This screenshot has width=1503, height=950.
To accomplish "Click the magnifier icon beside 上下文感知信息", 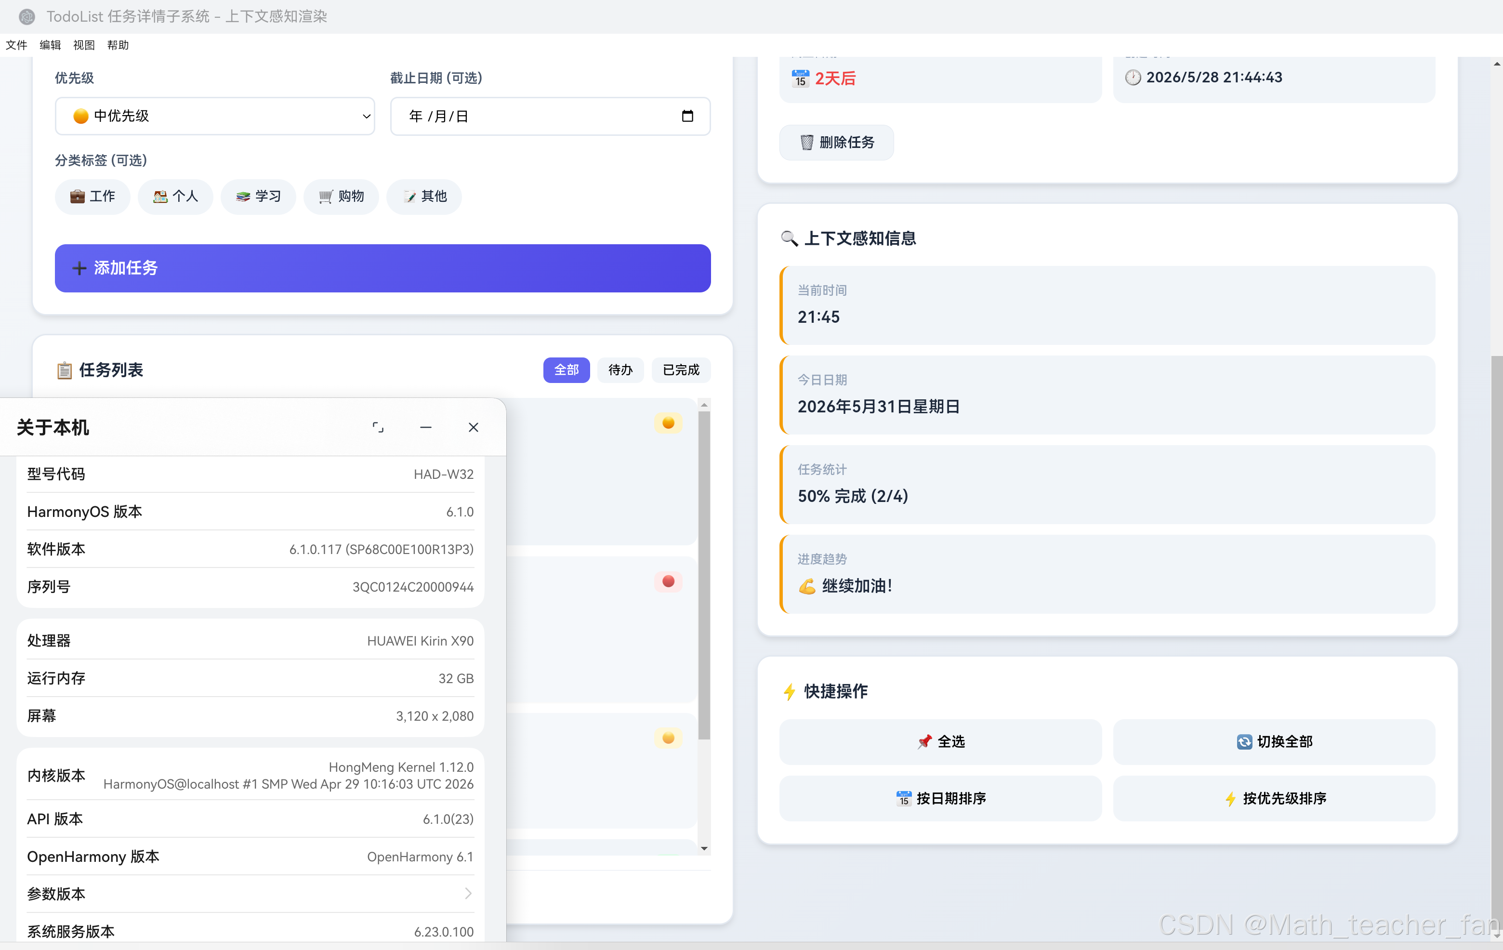I will (x=790, y=238).
